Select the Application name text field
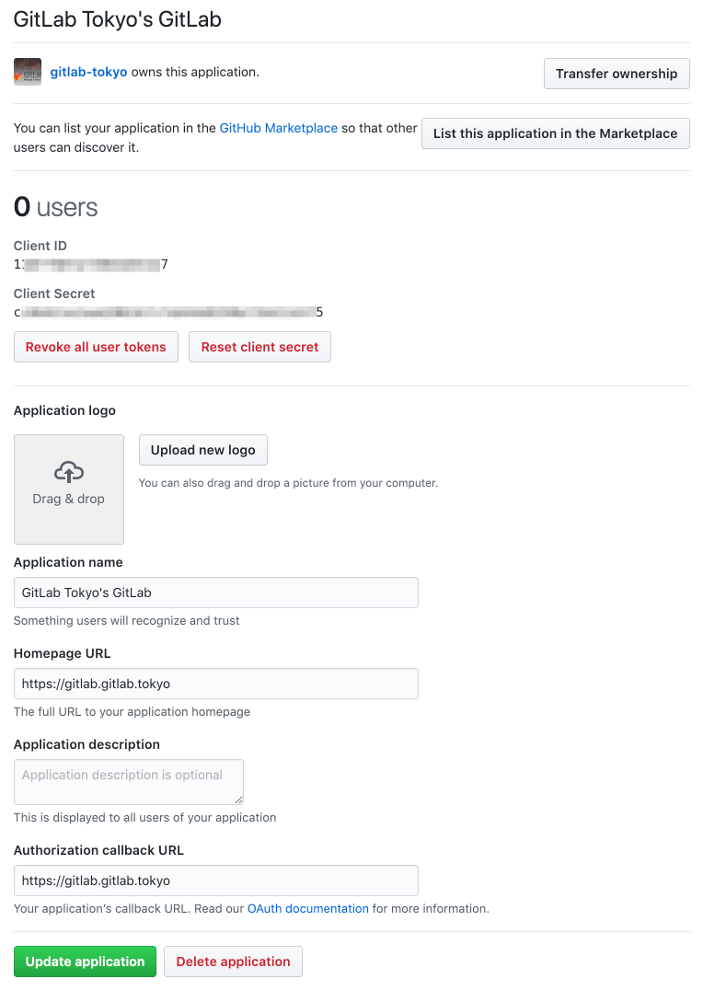The image size is (703, 990). (216, 592)
